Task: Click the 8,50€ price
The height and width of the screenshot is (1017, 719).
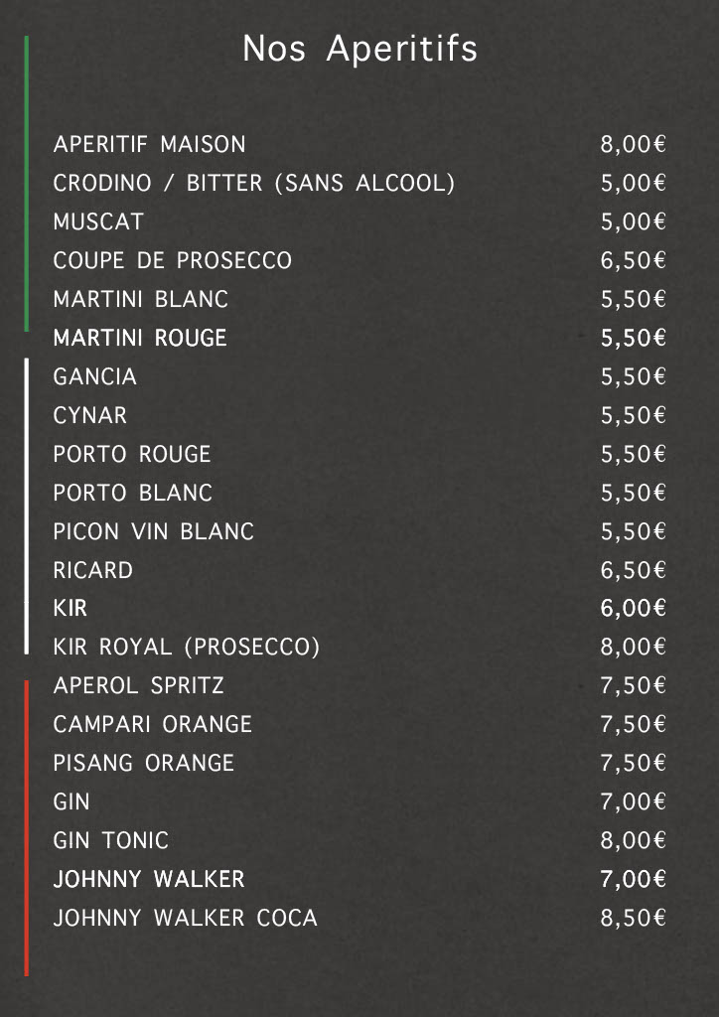Action: point(633,919)
